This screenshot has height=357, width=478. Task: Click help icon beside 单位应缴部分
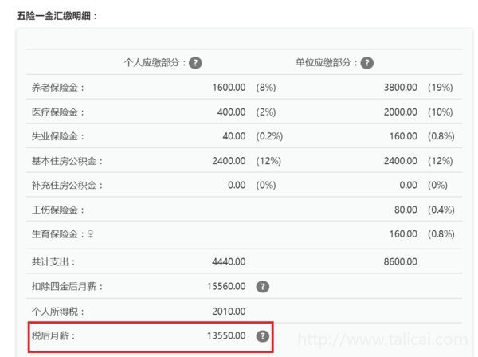367,63
